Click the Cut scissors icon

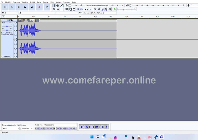click(67, 9)
